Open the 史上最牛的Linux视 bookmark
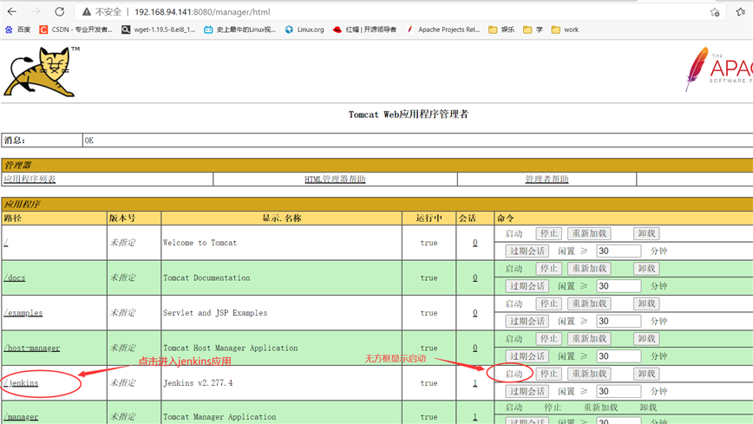 coord(239,29)
